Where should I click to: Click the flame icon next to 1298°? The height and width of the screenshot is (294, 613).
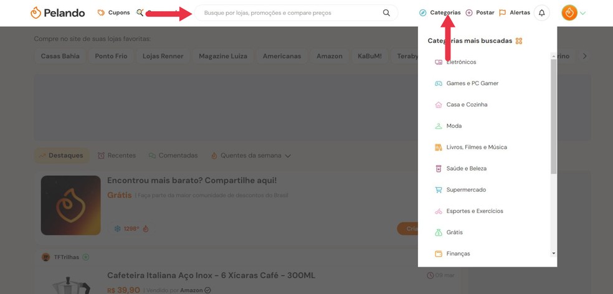146,229
